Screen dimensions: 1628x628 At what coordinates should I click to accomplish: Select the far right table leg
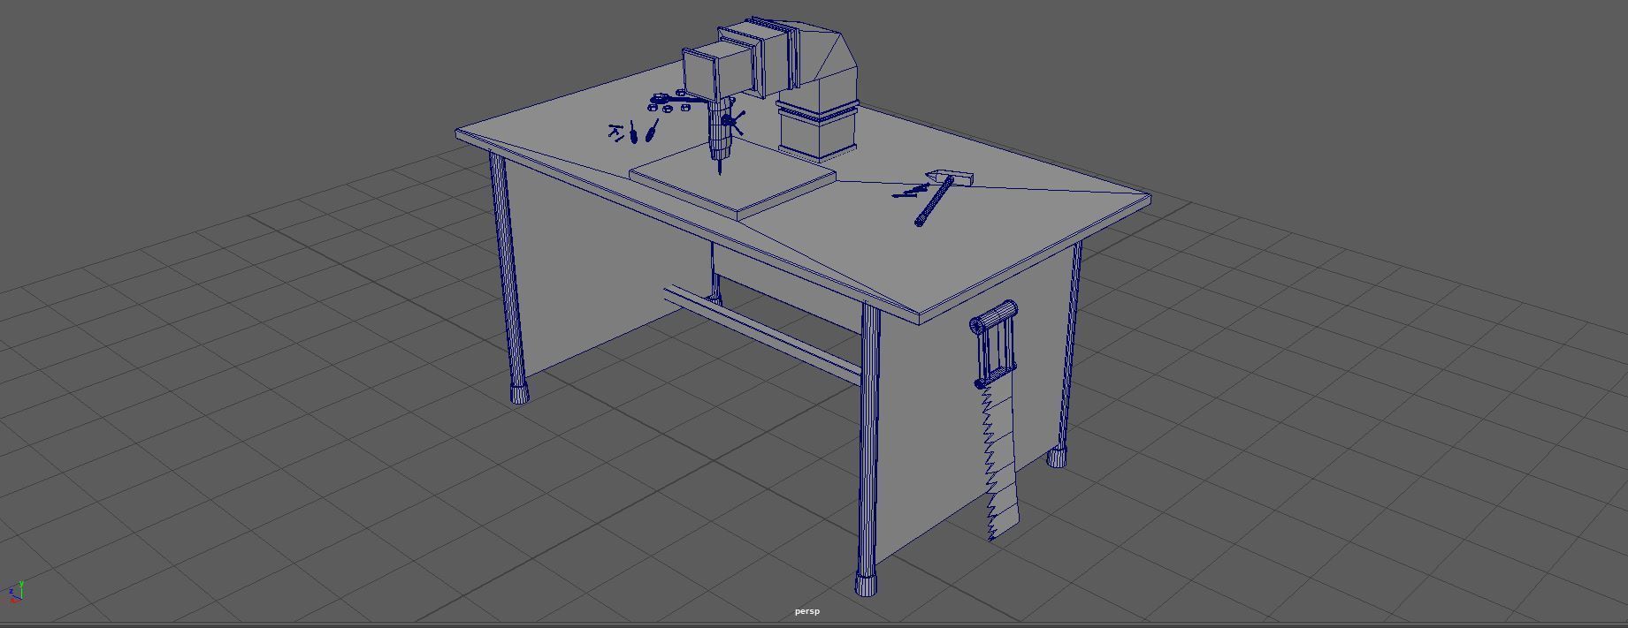(1066, 353)
